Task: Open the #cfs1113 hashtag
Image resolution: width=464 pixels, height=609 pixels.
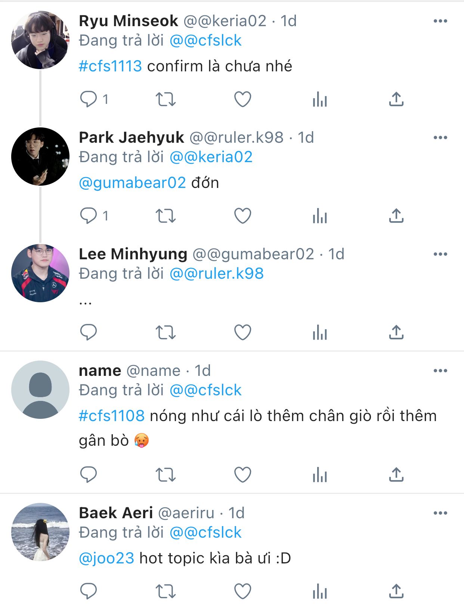Action: (110, 66)
